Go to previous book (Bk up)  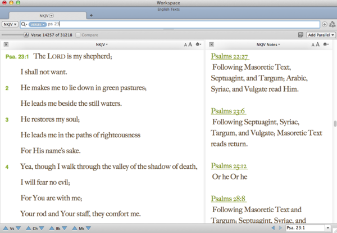click(52, 228)
